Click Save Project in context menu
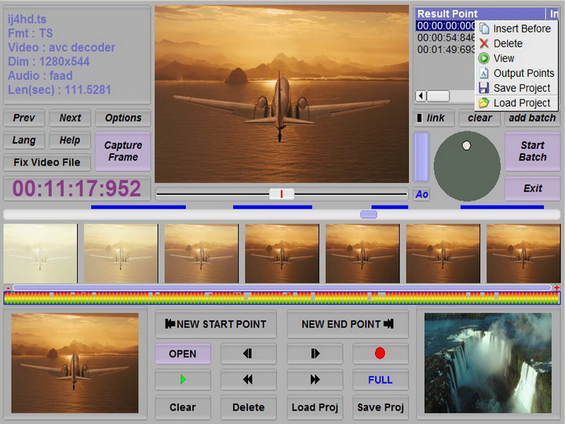The height and width of the screenshot is (424, 565). click(521, 88)
